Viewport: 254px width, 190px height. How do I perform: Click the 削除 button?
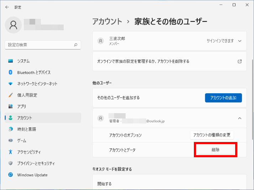[216, 150]
